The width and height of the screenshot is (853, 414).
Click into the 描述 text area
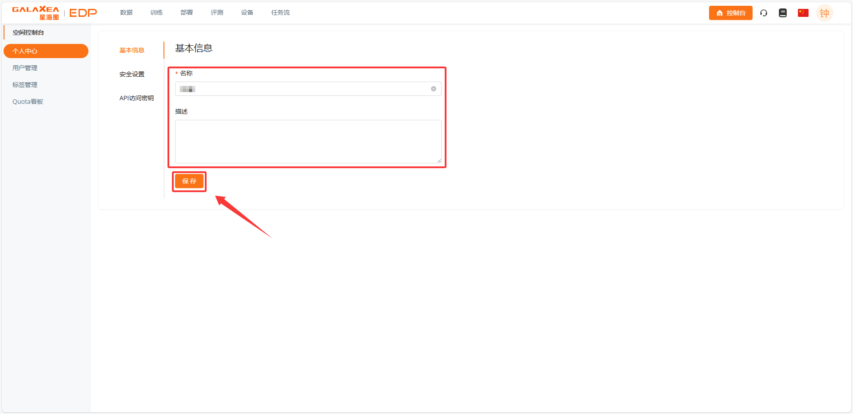(x=308, y=142)
